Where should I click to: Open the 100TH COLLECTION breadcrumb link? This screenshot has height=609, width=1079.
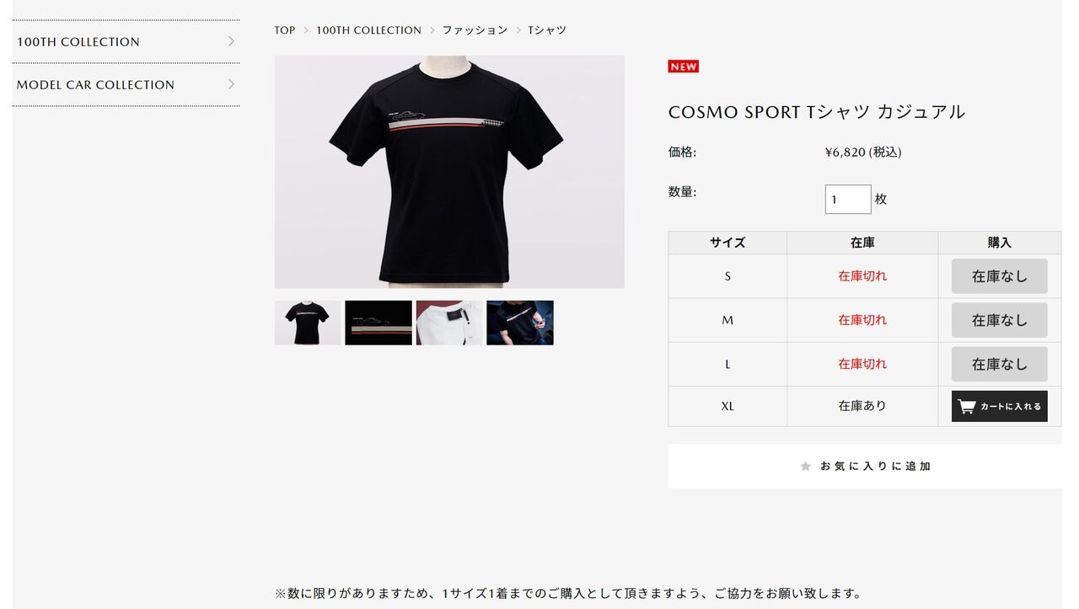368,30
